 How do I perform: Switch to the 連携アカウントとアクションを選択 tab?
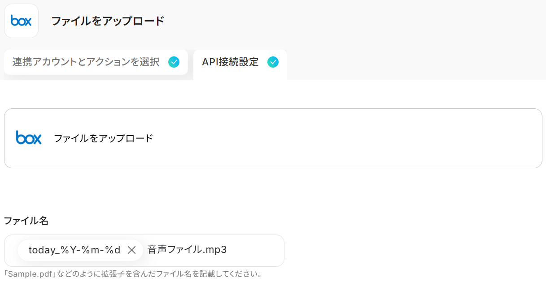tap(86, 62)
